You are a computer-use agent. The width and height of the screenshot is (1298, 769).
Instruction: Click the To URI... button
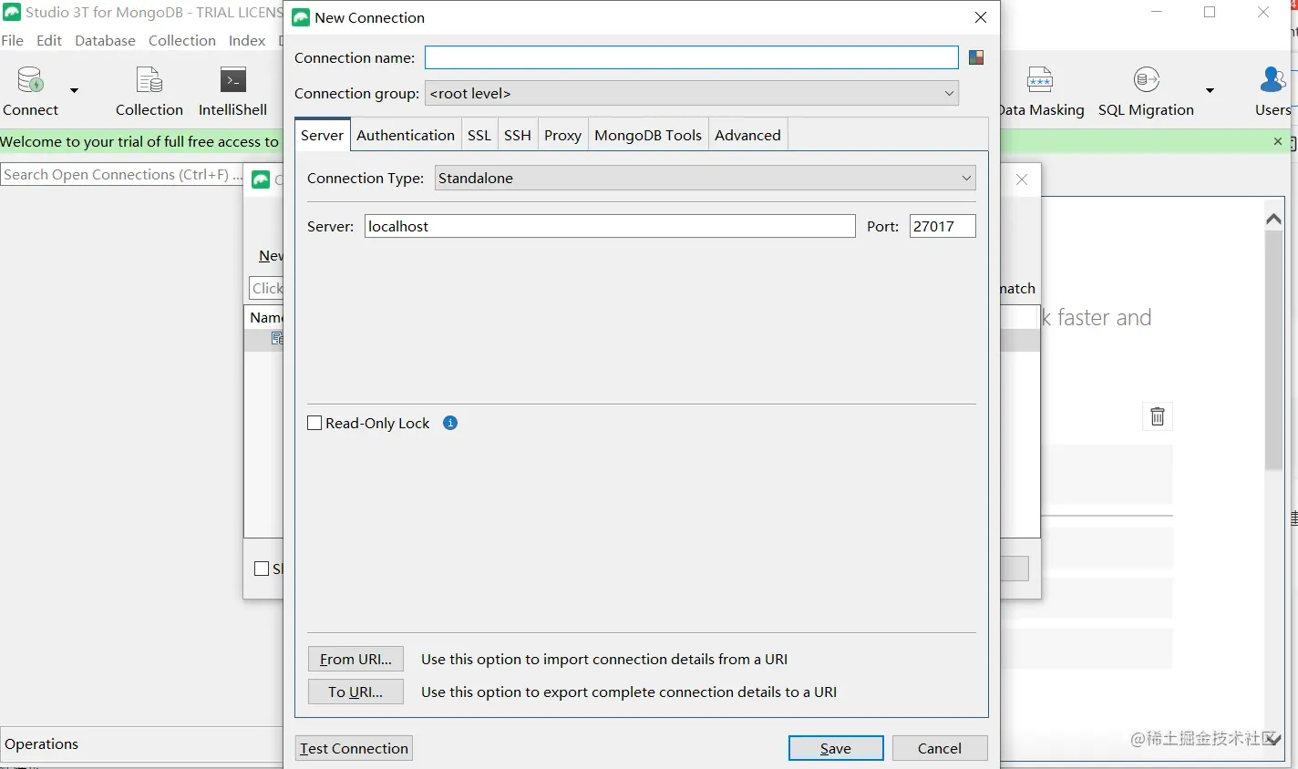(355, 692)
